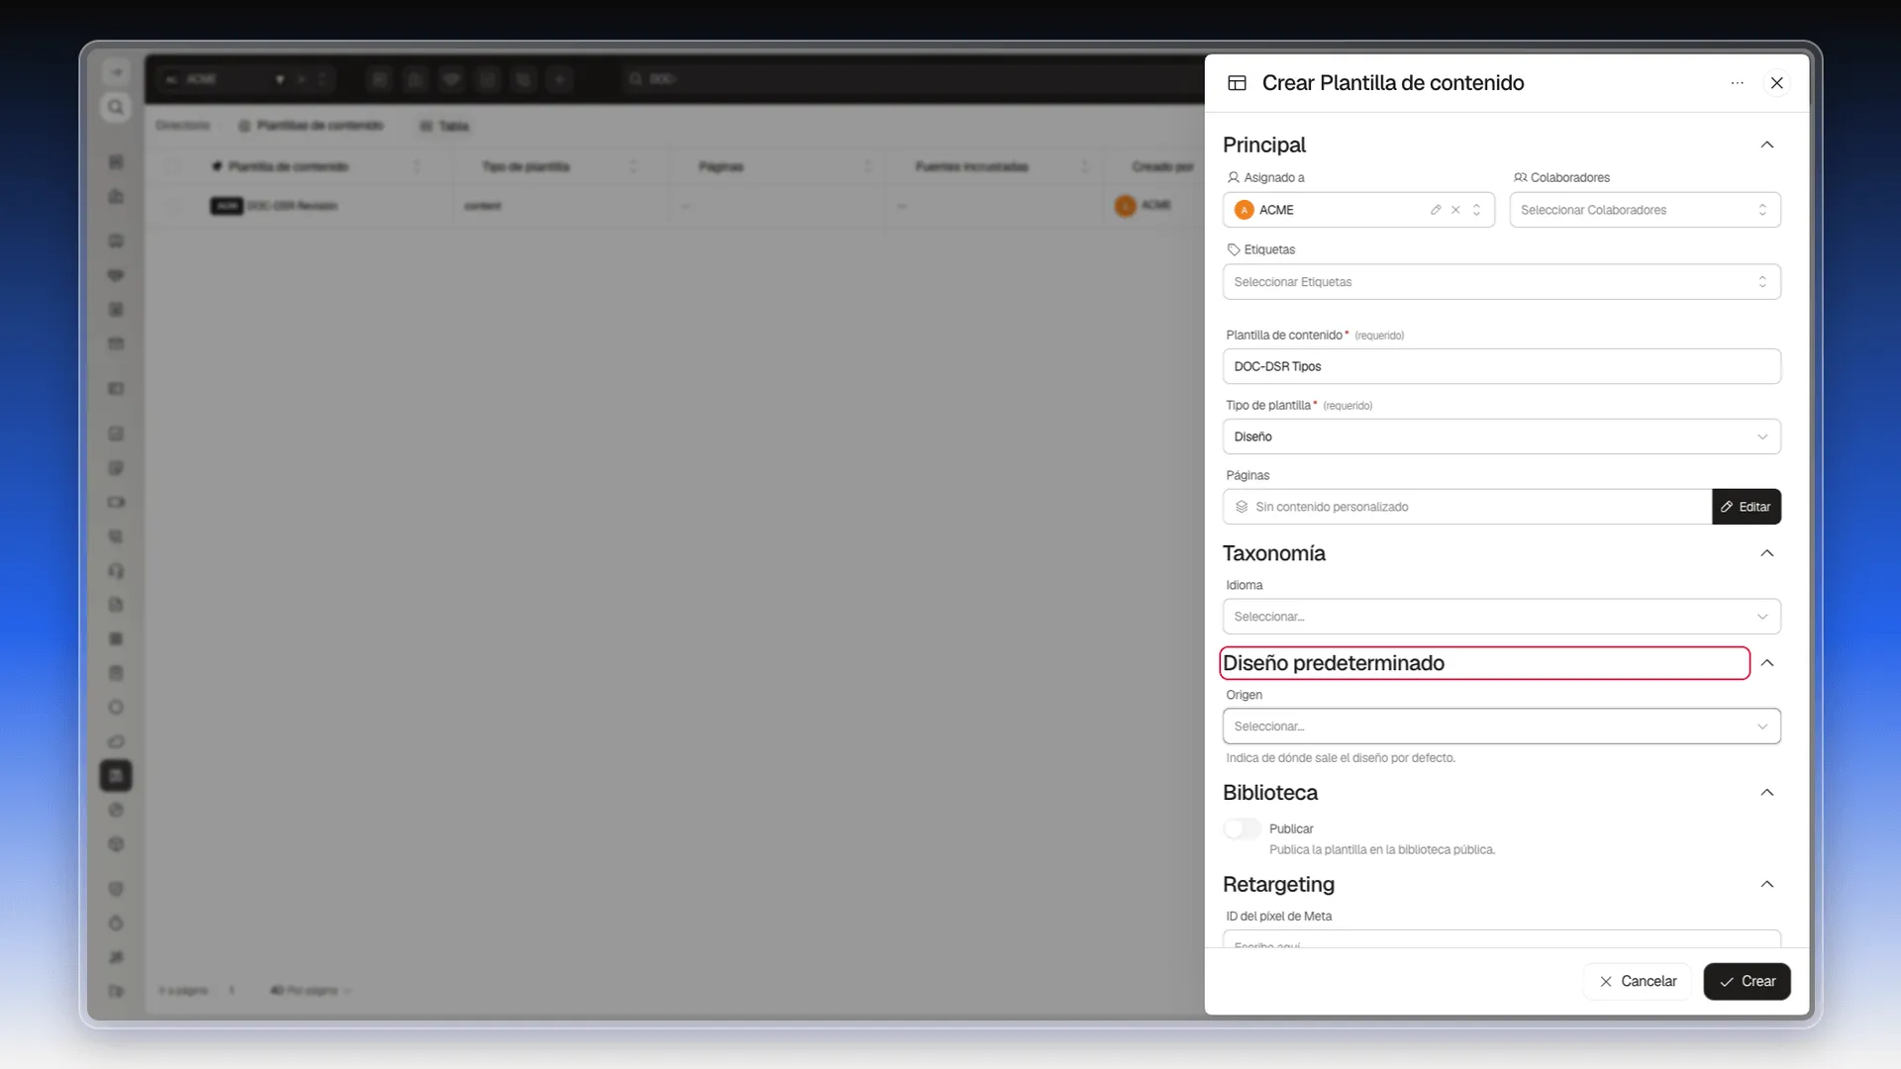
Task: Open the Idioma Seleccionar dropdown
Action: (x=1501, y=617)
